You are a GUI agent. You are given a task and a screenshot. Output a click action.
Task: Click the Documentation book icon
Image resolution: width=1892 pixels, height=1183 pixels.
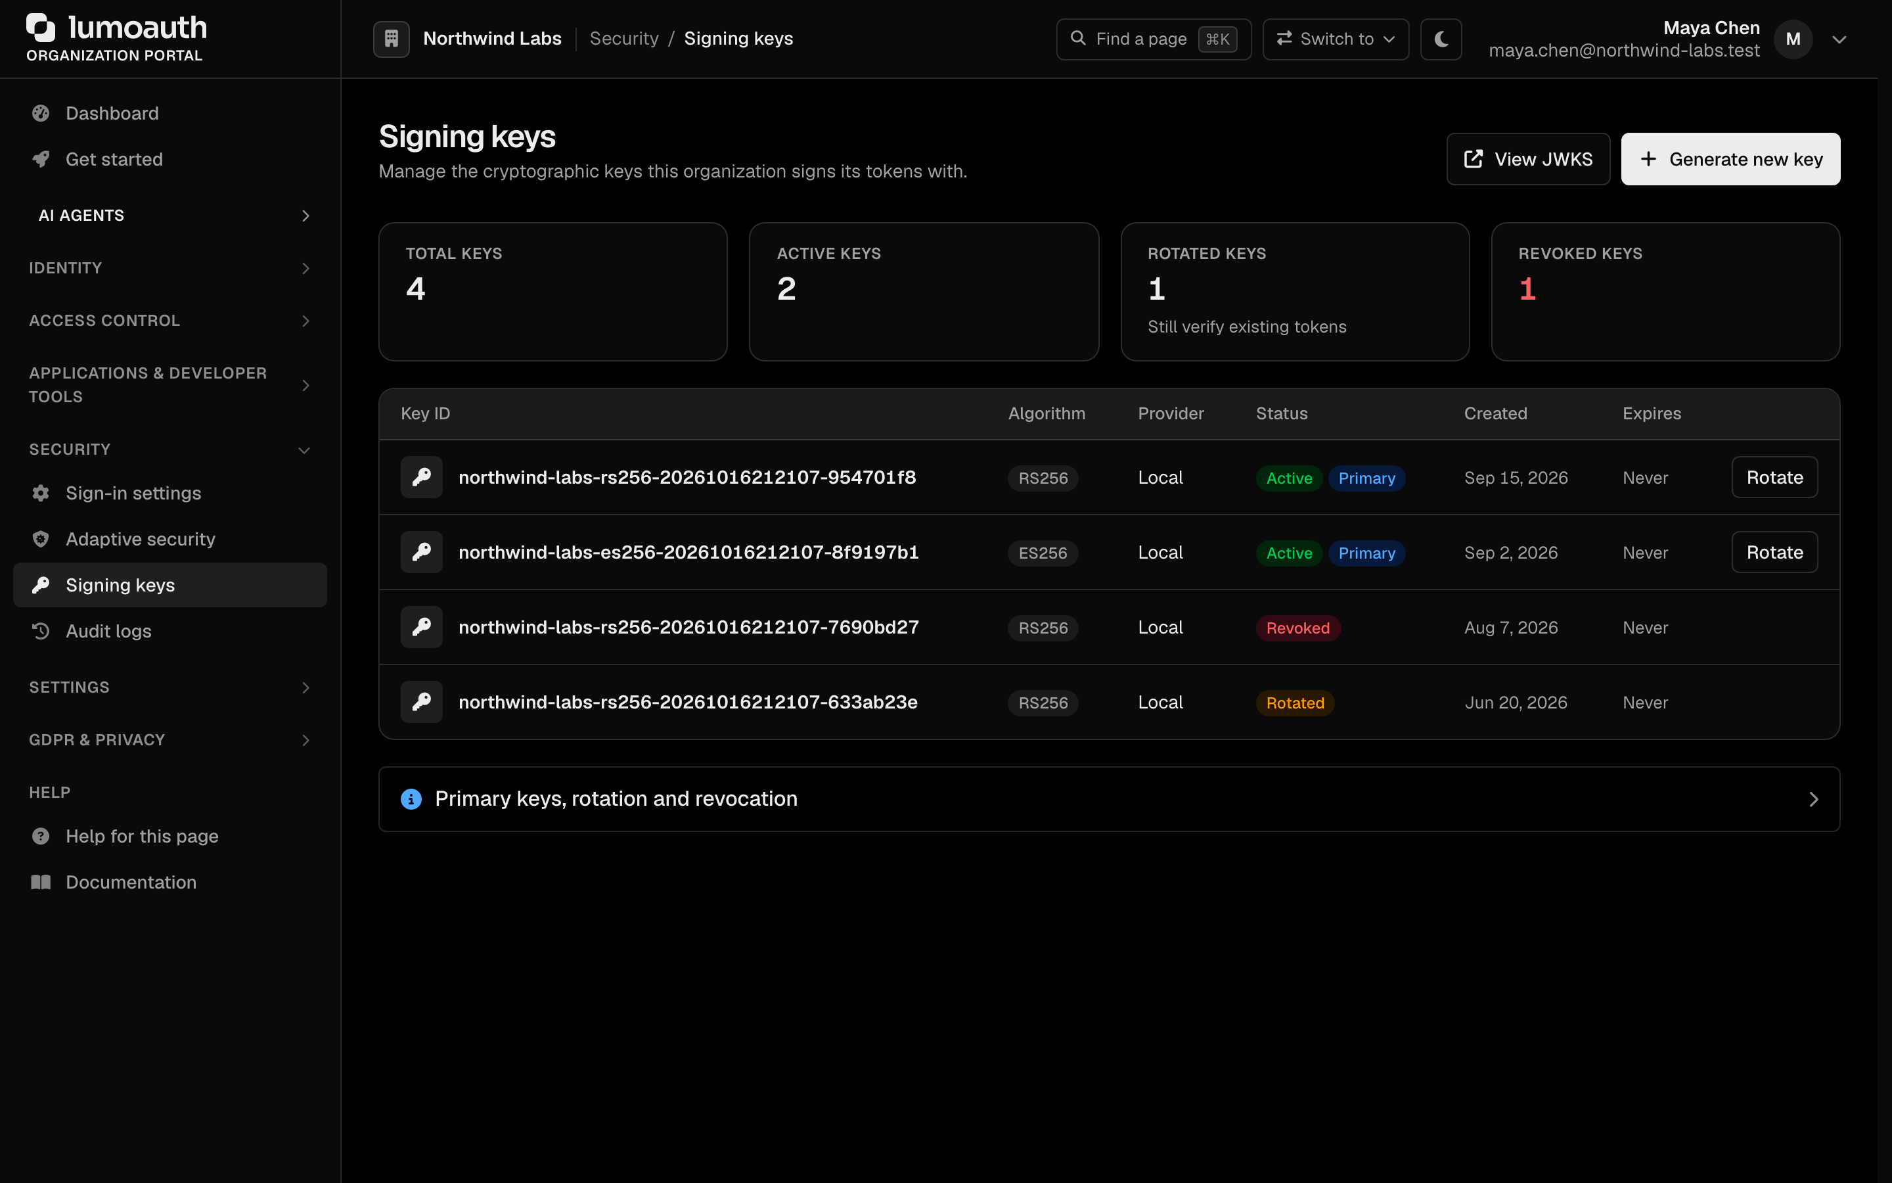41,883
